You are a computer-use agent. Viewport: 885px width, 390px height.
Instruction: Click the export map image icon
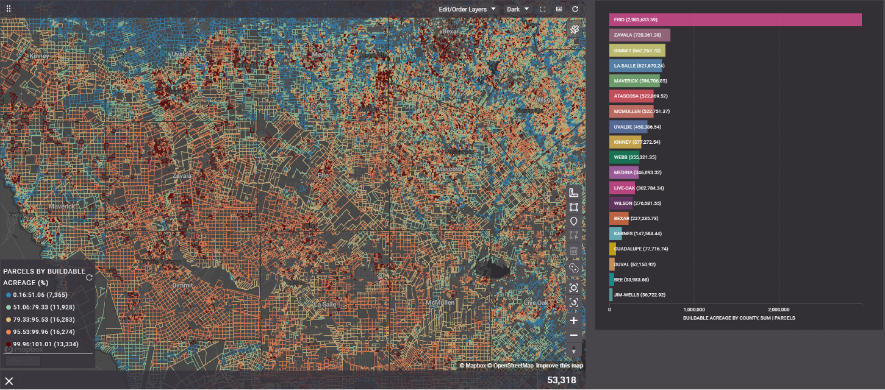coord(559,9)
